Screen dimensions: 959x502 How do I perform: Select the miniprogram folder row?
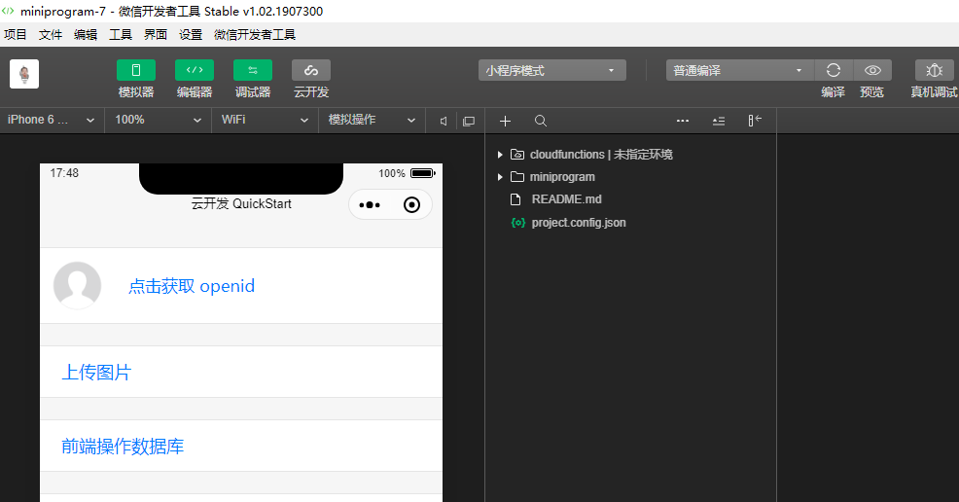[x=630, y=177]
